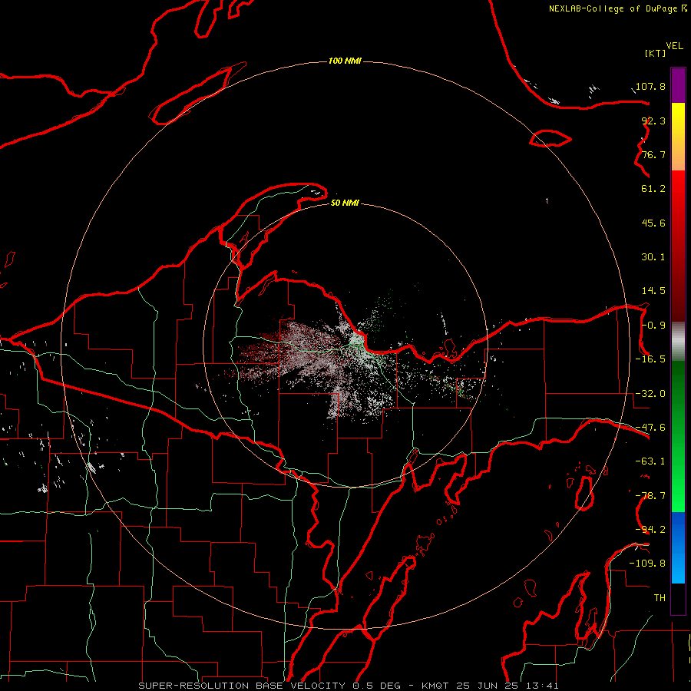691x691 pixels.
Task: Click the [KT] units label
Action: (x=655, y=53)
